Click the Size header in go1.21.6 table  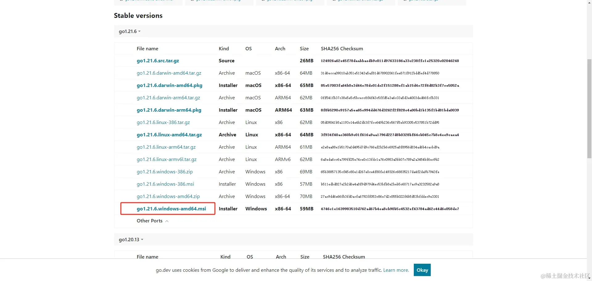304,49
